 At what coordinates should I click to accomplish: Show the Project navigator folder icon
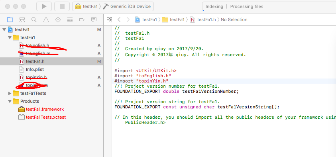pyautogui.click(x=10, y=20)
